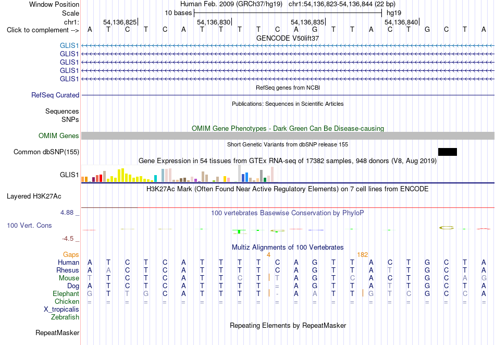Open 'Repeating Elements by RepeatMasker' title
This screenshot has height=345, width=495.
tap(288, 325)
